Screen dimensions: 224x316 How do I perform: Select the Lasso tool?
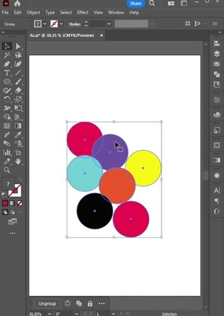(x=18, y=55)
